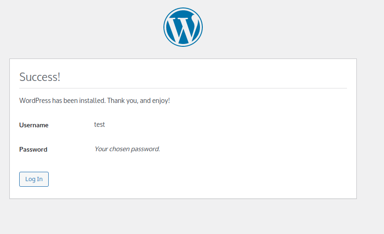The height and width of the screenshot is (234, 384).
Task: Select the Success! heading
Action: click(x=40, y=77)
